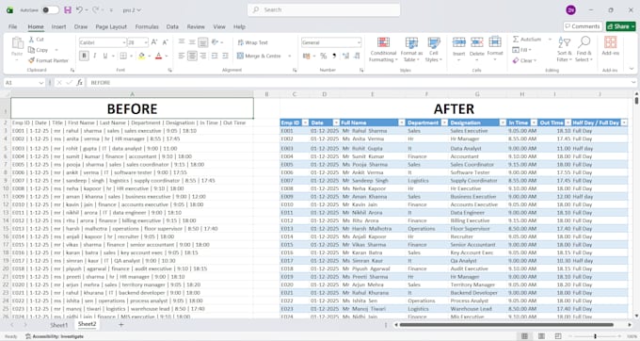The image size is (640, 341).
Task: Click the AutoSum button
Action: click(527, 40)
